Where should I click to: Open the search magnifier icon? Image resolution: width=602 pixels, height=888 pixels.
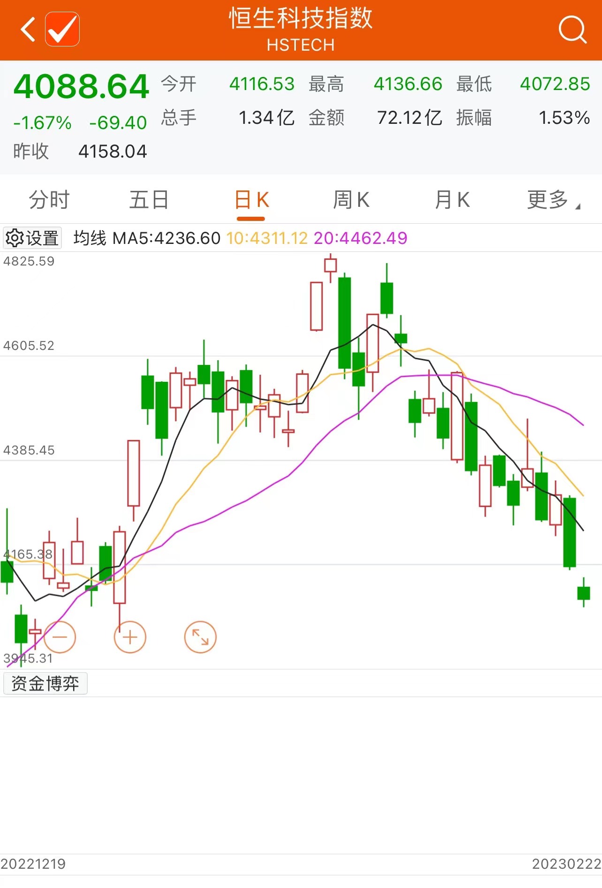(x=572, y=30)
